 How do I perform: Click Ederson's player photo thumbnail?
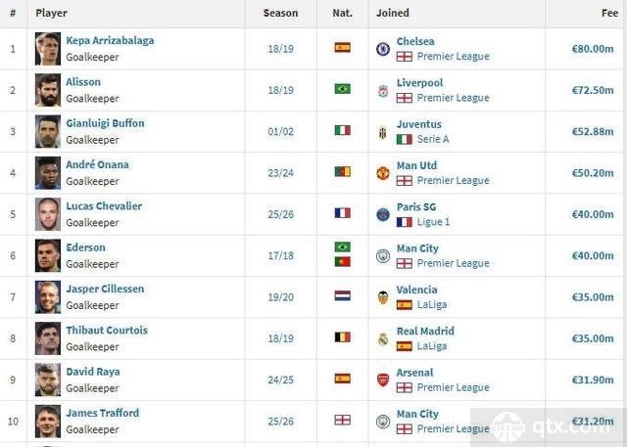(48, 255)
